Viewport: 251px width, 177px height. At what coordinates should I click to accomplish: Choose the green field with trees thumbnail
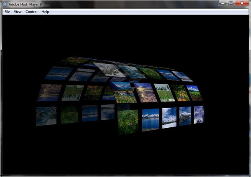(164, 92)
